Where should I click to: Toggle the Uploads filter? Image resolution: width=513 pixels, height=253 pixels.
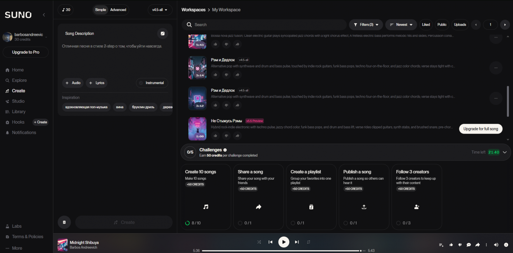[x=460, y=25]
